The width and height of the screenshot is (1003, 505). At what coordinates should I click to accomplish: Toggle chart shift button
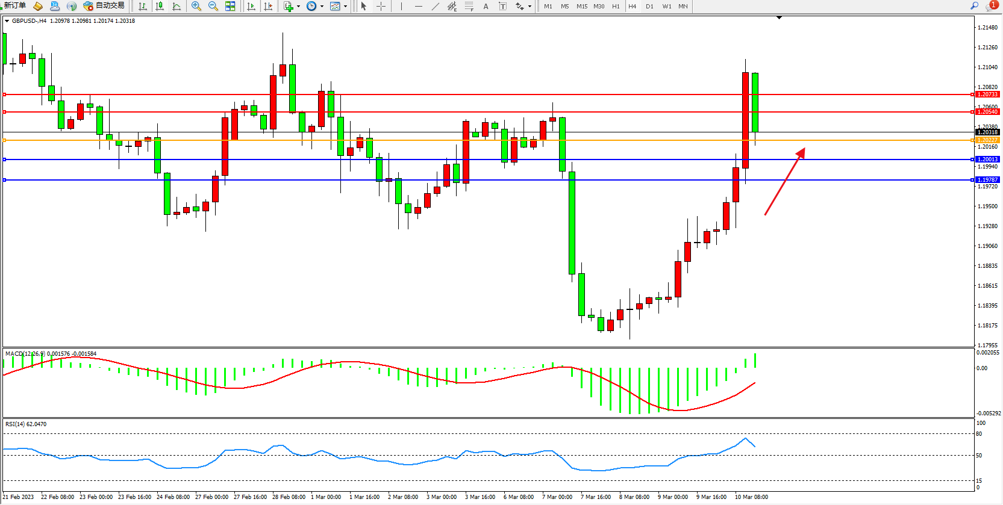(x=268, y=6)
